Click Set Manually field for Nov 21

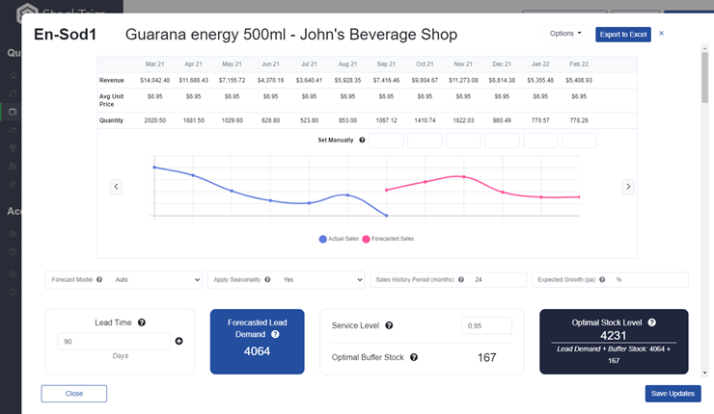tap(463, 141)
